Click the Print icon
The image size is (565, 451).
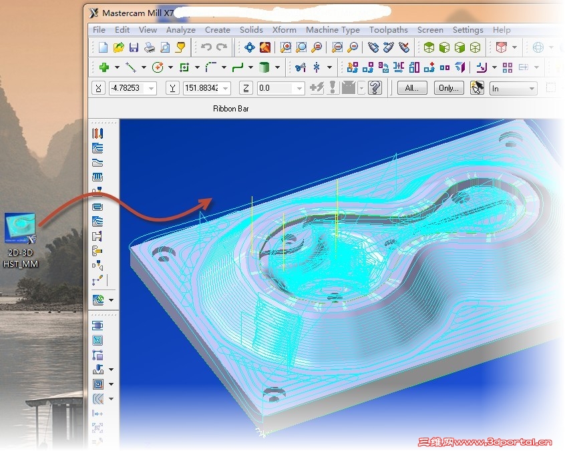(x=150, y=47)
